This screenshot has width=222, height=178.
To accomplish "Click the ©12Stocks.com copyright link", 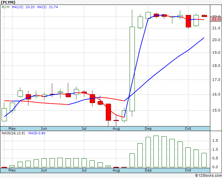I will [208, 176].
